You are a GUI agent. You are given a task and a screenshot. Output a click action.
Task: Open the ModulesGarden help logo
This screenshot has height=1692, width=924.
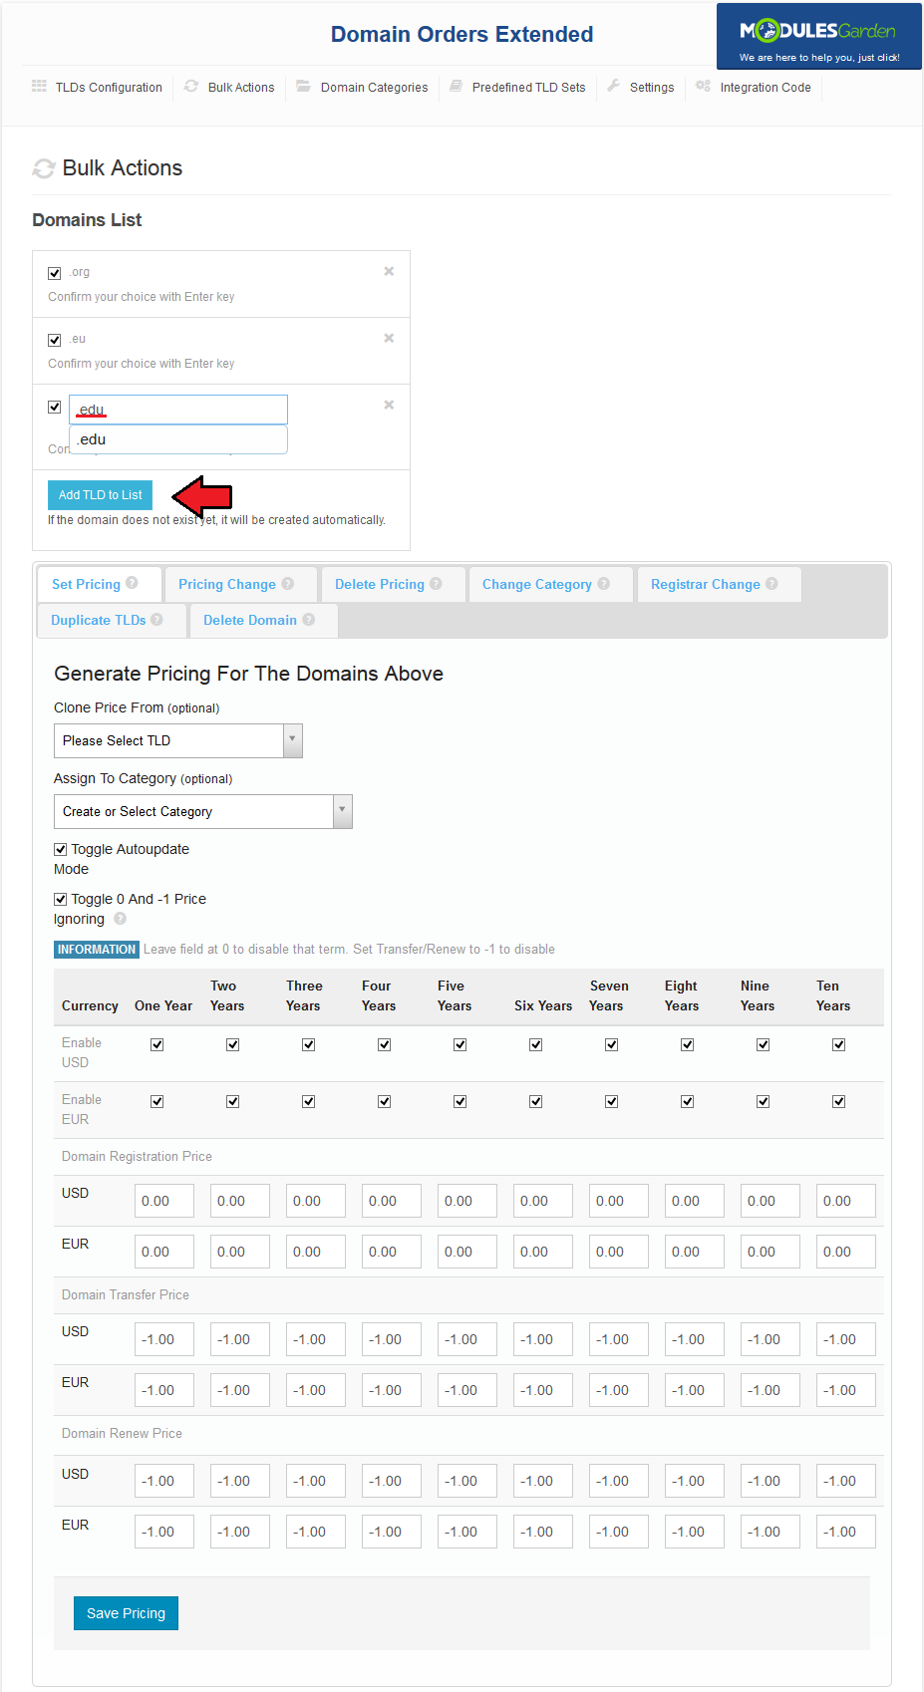point(818,38)
